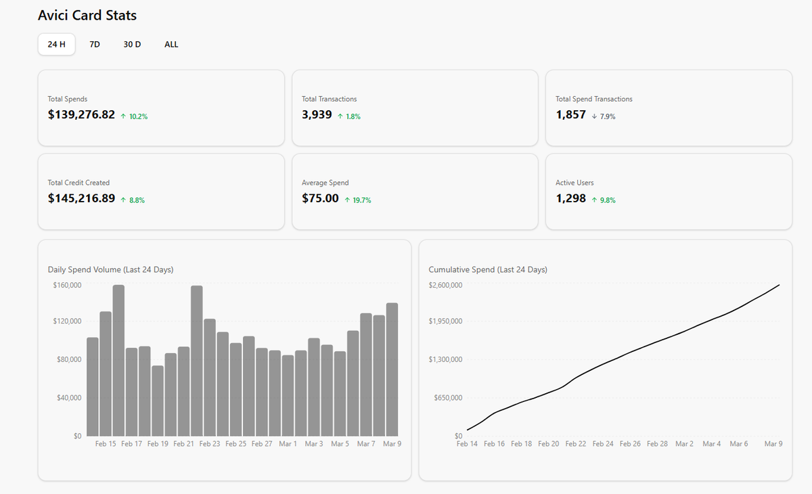Select the Active Users count 1,298

click(x=570, y=199)
